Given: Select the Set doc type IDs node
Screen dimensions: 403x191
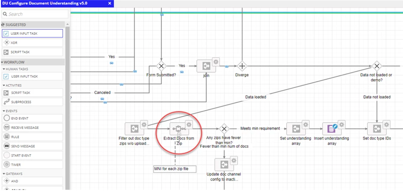Looking at the screenshot, I should (377, 128).
